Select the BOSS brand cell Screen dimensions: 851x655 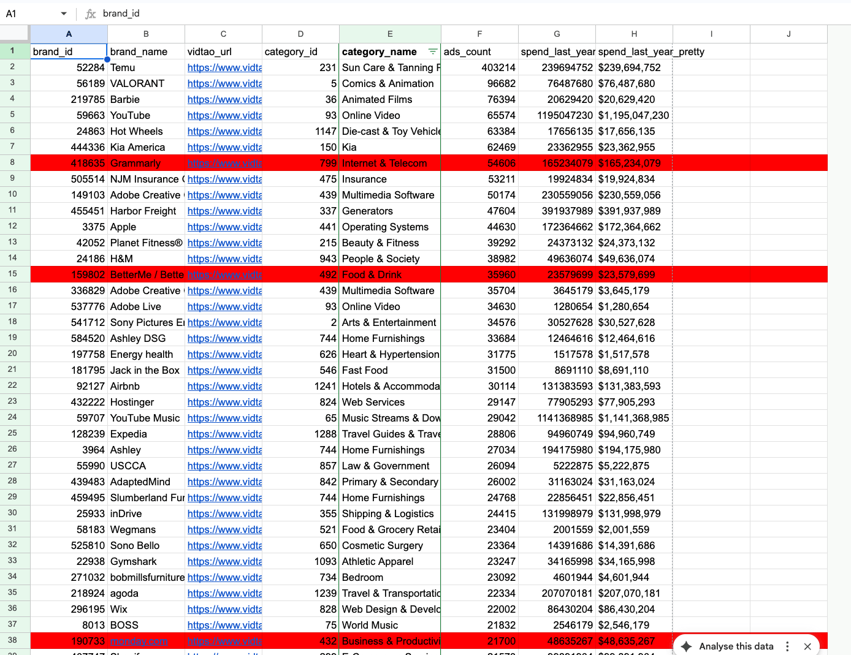[x=146, y=625]
